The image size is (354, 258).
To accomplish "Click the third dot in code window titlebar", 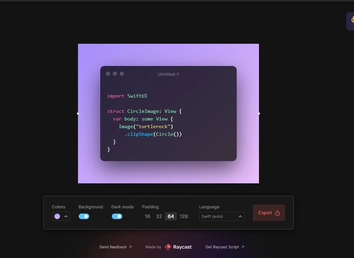I will click(x=122, y=74).
